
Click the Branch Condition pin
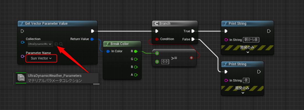(157, 39)
